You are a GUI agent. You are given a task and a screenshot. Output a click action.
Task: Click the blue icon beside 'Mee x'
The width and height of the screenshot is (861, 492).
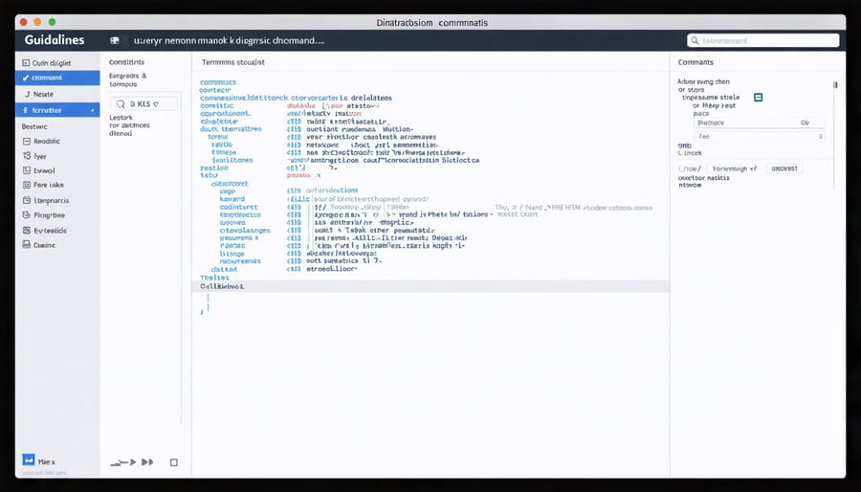(x=29, y=459)
